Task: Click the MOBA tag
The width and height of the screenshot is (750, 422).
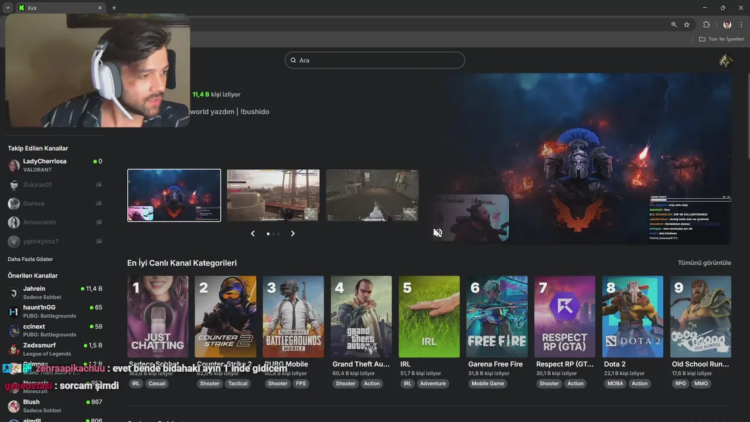Action: [x=615, y=383]
